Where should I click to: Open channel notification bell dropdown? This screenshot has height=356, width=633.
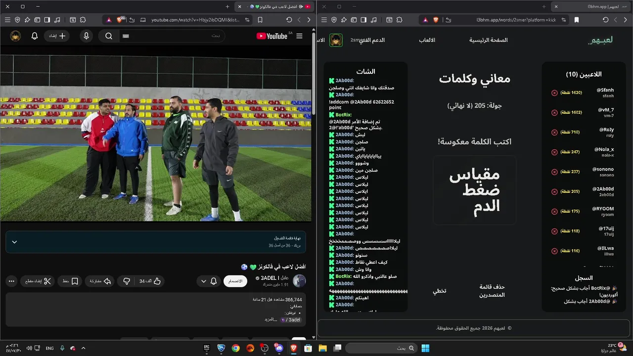(208, 281)
